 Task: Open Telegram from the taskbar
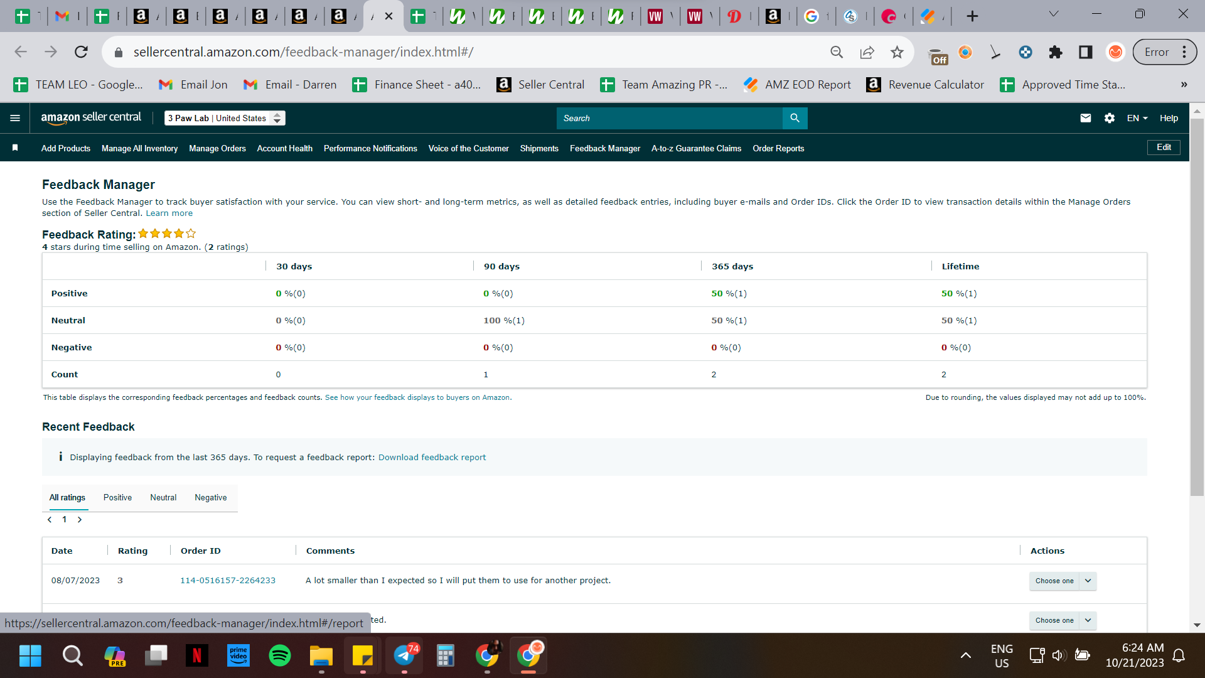(x=404, y=655)
